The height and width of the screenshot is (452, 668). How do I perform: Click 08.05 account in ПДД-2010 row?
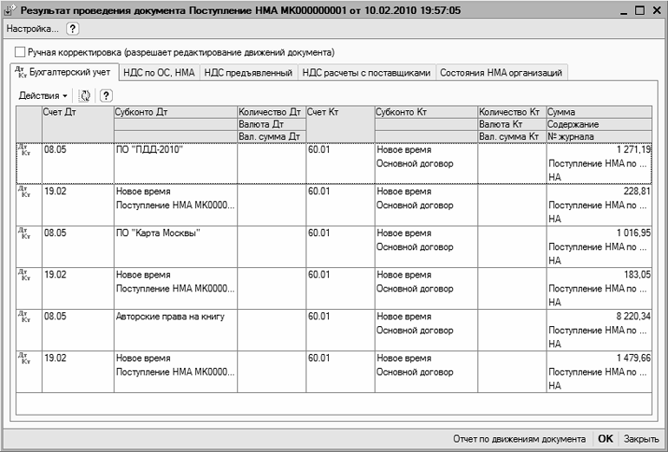click(x=56, y=149)
